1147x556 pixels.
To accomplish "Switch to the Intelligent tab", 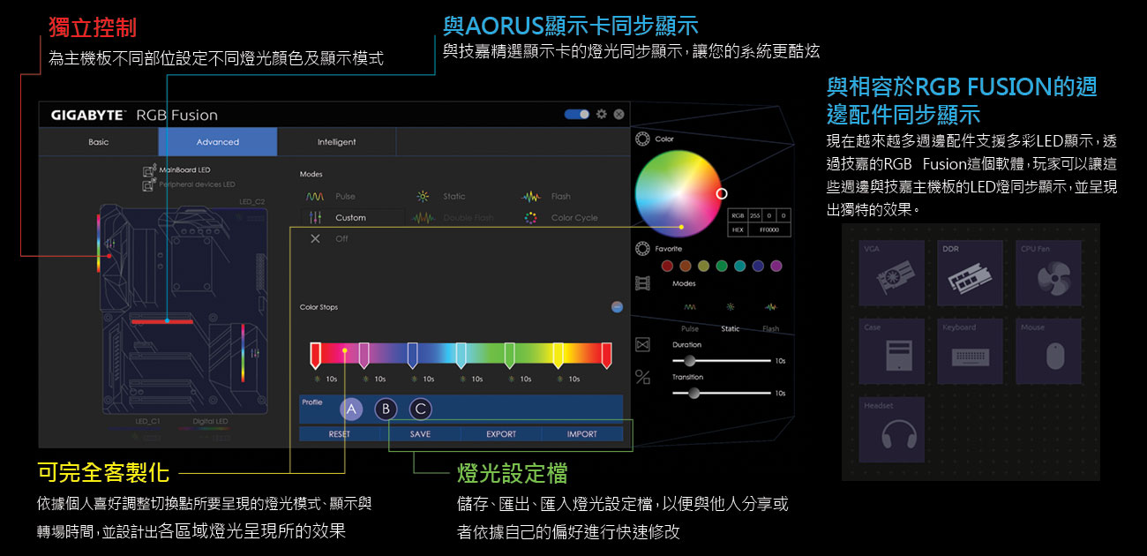I will [336, 142].
